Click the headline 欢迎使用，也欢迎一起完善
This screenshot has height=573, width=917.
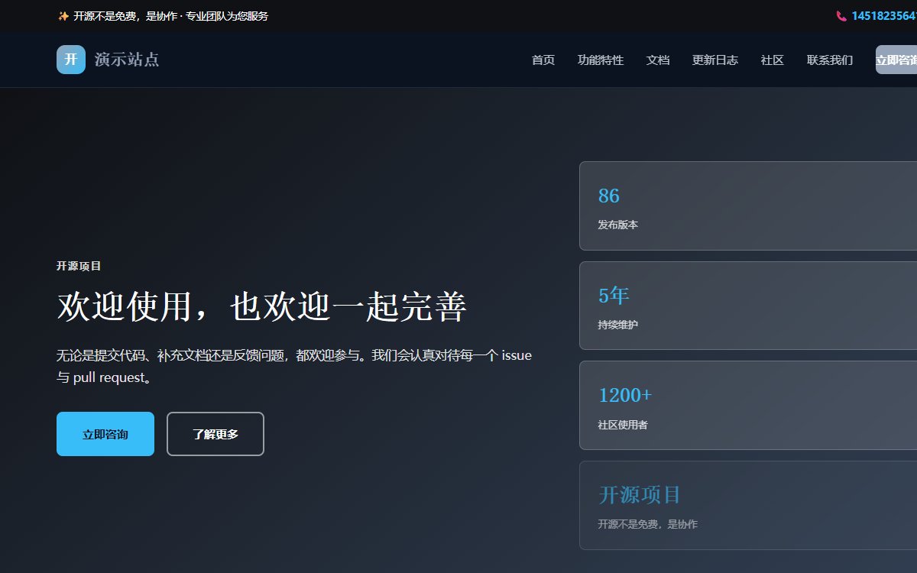(x=261, y=307)
